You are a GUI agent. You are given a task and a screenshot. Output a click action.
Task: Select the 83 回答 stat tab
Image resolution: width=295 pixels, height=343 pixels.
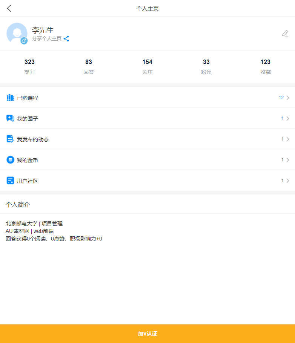click(89, 67)
